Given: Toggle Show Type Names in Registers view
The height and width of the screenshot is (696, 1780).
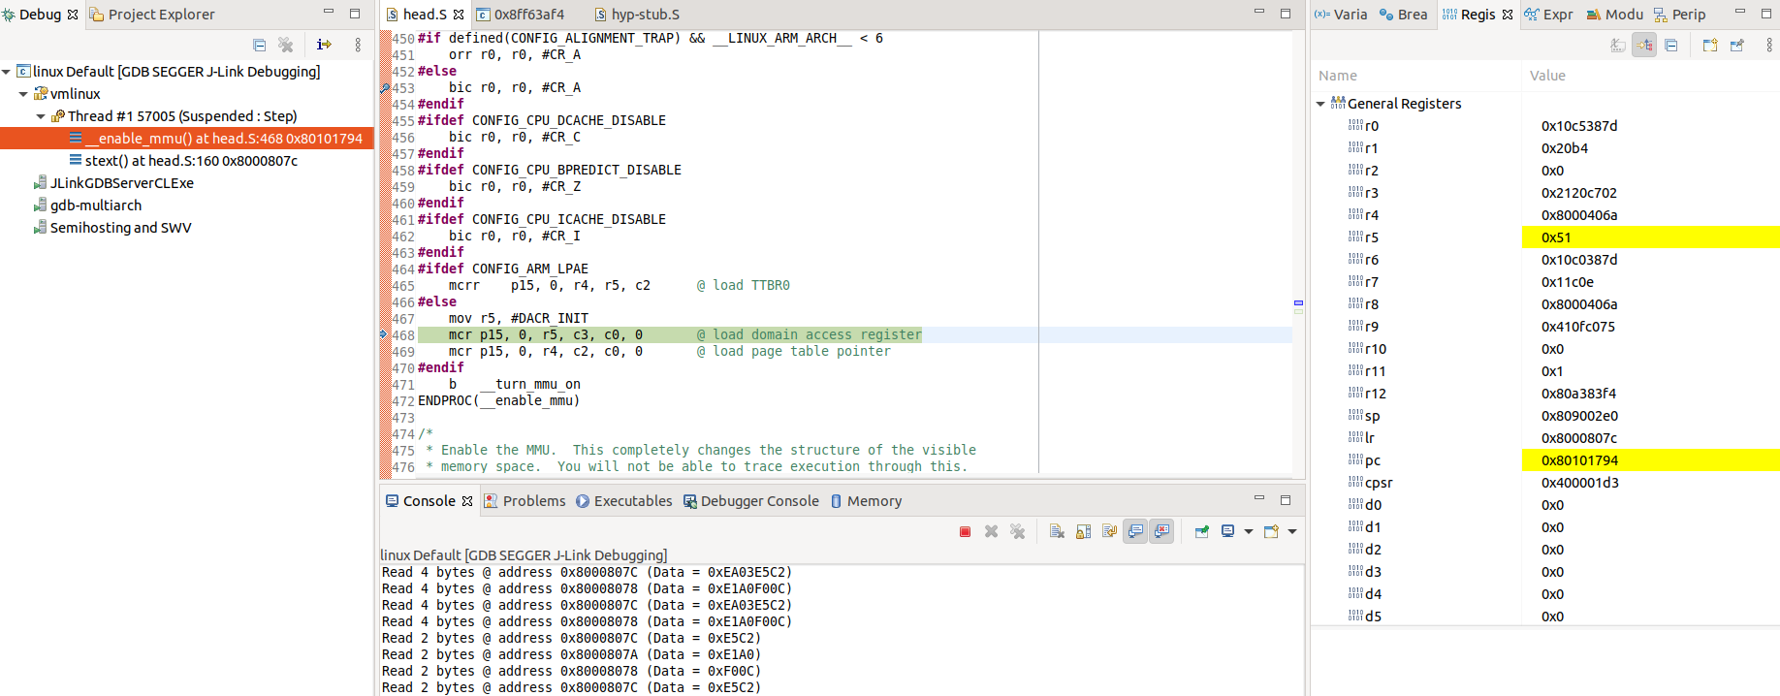Looking at the screenshot, I should click(x=1618, y=45).
